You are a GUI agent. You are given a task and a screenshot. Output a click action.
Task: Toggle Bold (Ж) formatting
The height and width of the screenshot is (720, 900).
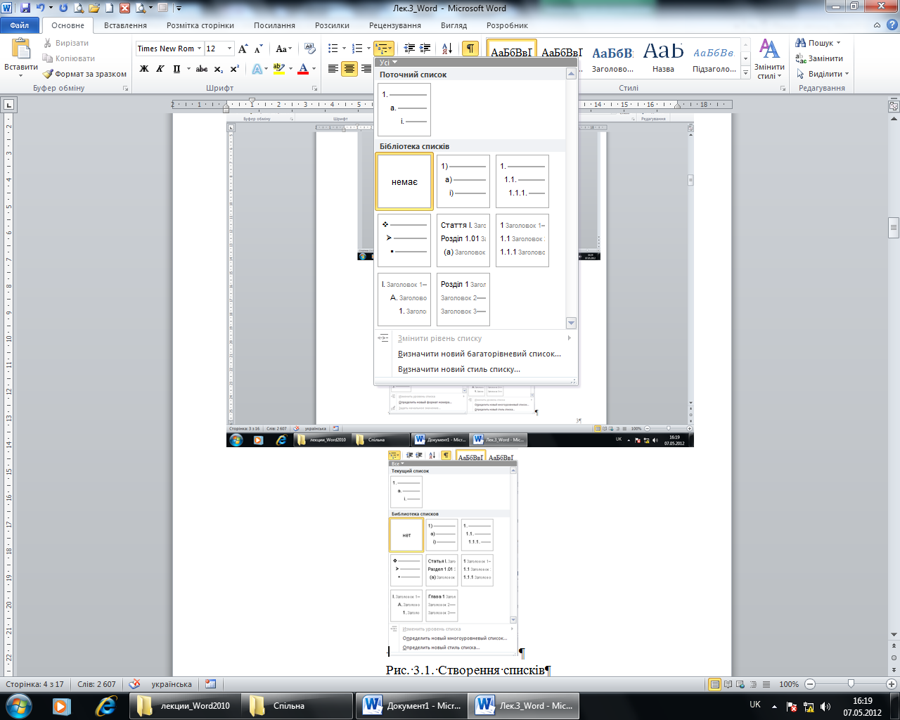coord(144,69)
